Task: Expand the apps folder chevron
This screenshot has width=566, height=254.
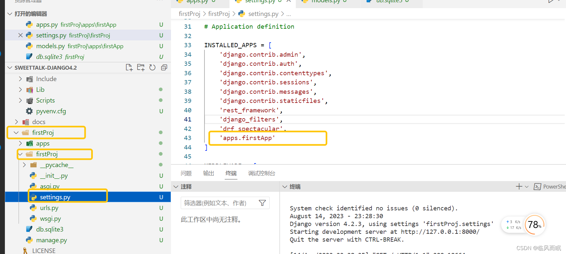Action: coord(21,143)
